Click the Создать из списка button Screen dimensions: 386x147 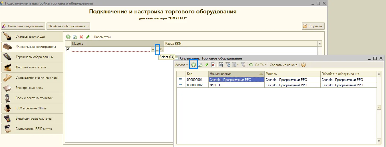[x=284, y=65]
